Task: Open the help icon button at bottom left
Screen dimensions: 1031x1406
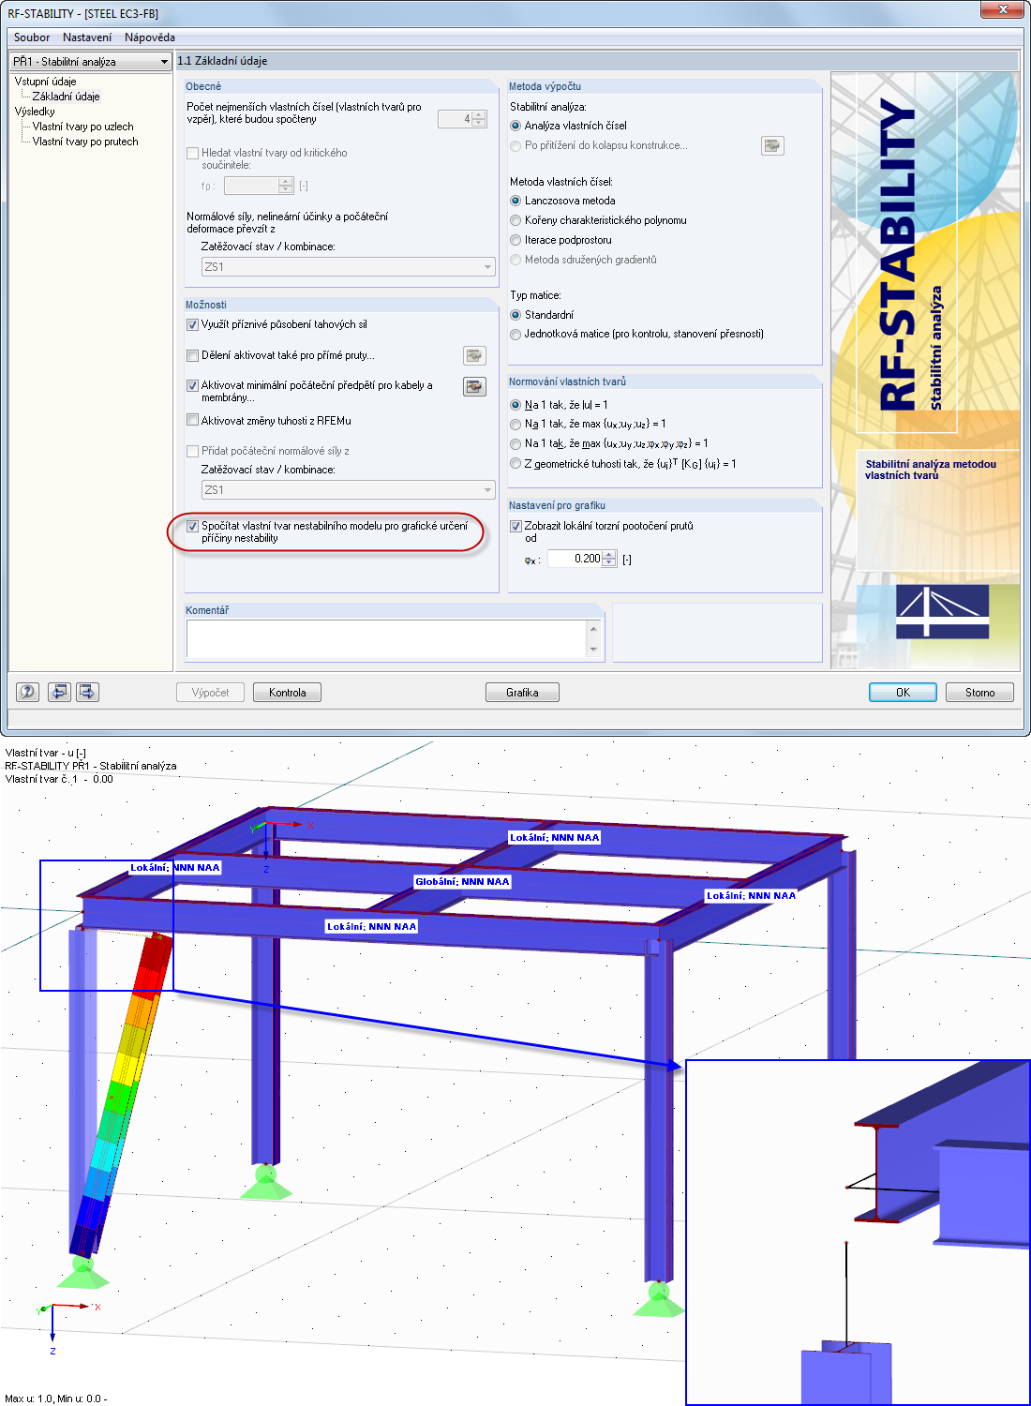Action: (x=28, y=692)
